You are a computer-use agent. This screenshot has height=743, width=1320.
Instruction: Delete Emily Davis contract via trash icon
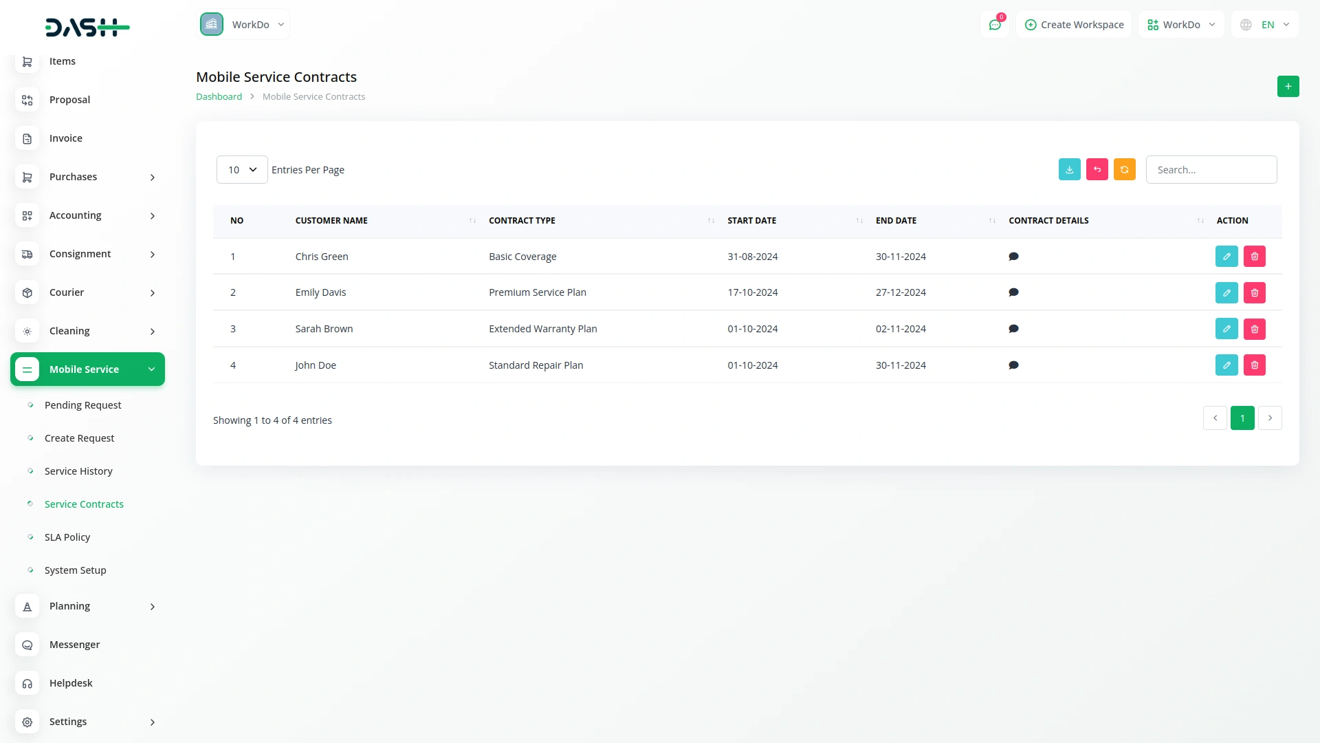click(x=1254, y=293)
